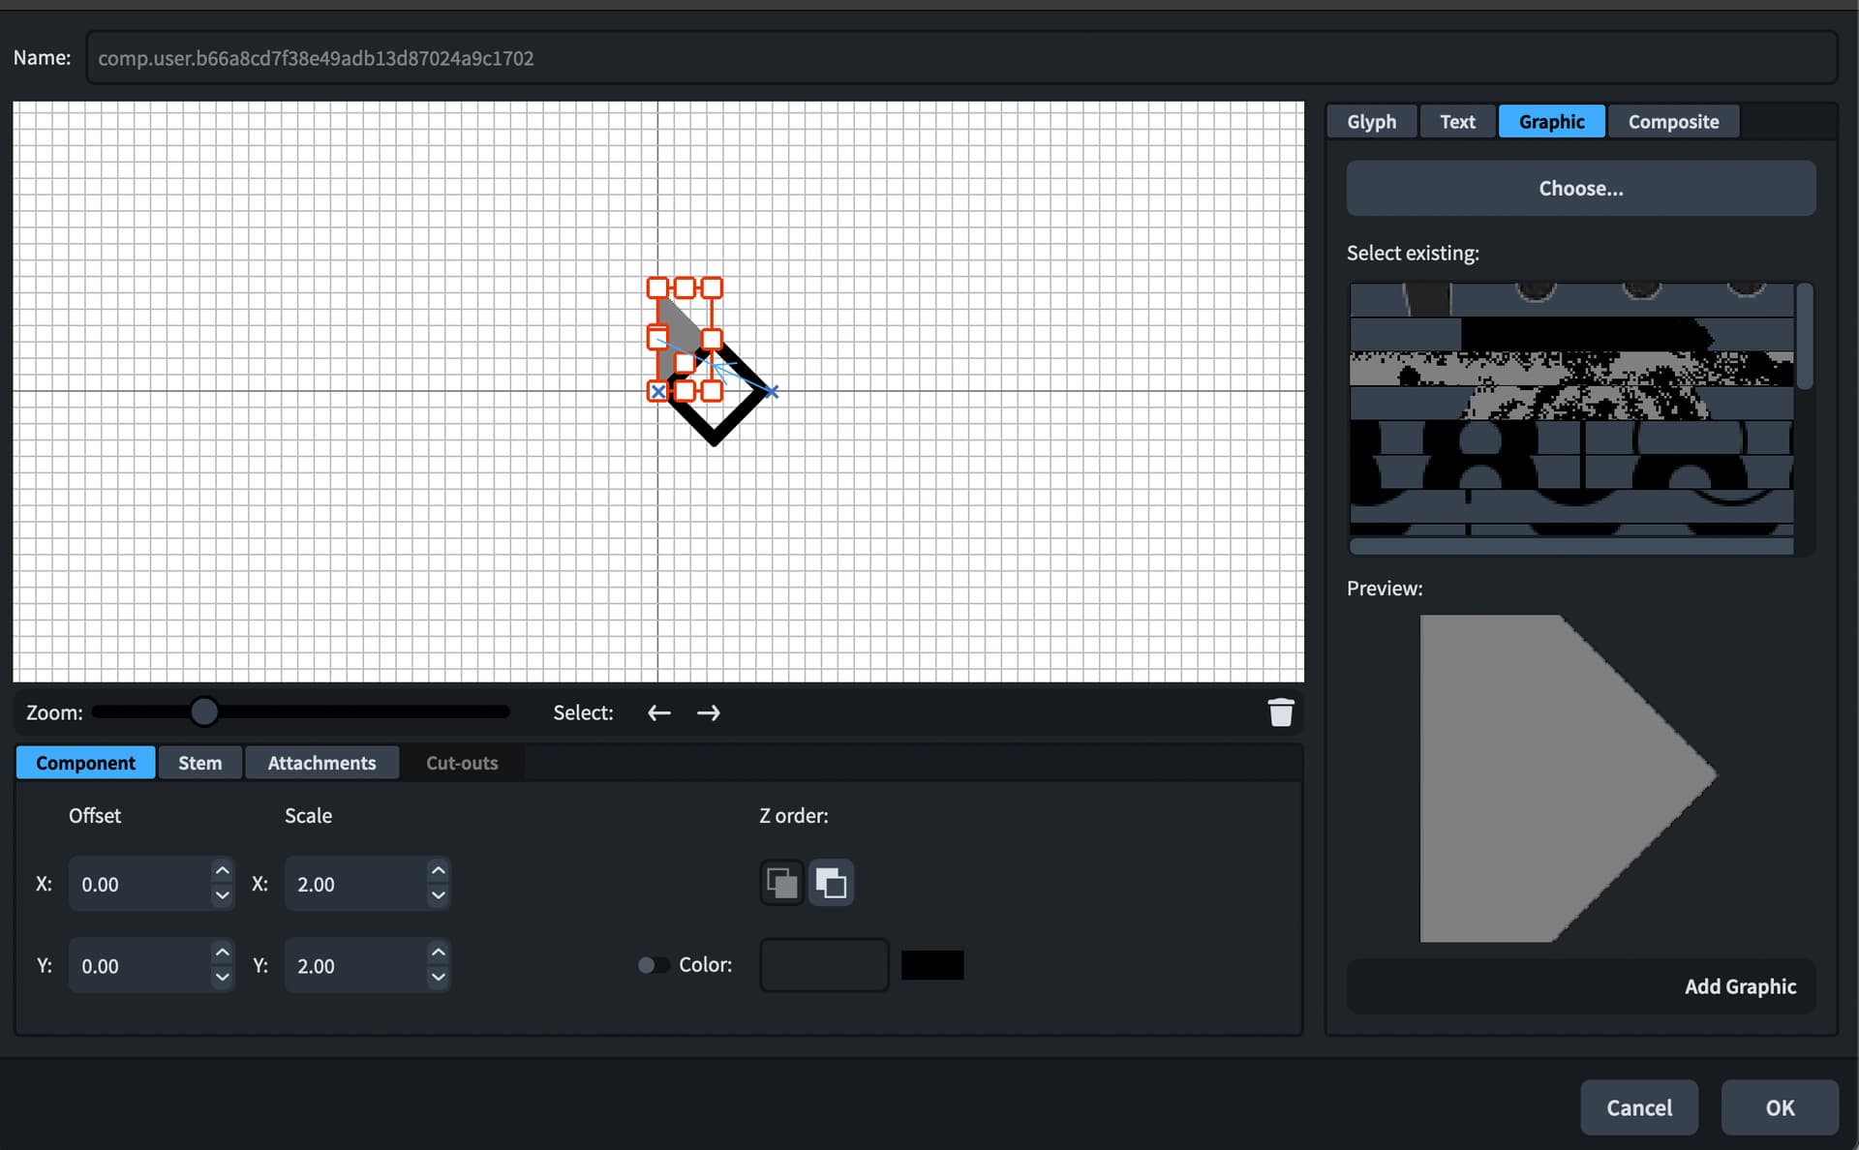The height and width of the screenshot is (1150, 1859).
Task: Click the black color swatch
Action: [x=931, y=965]
